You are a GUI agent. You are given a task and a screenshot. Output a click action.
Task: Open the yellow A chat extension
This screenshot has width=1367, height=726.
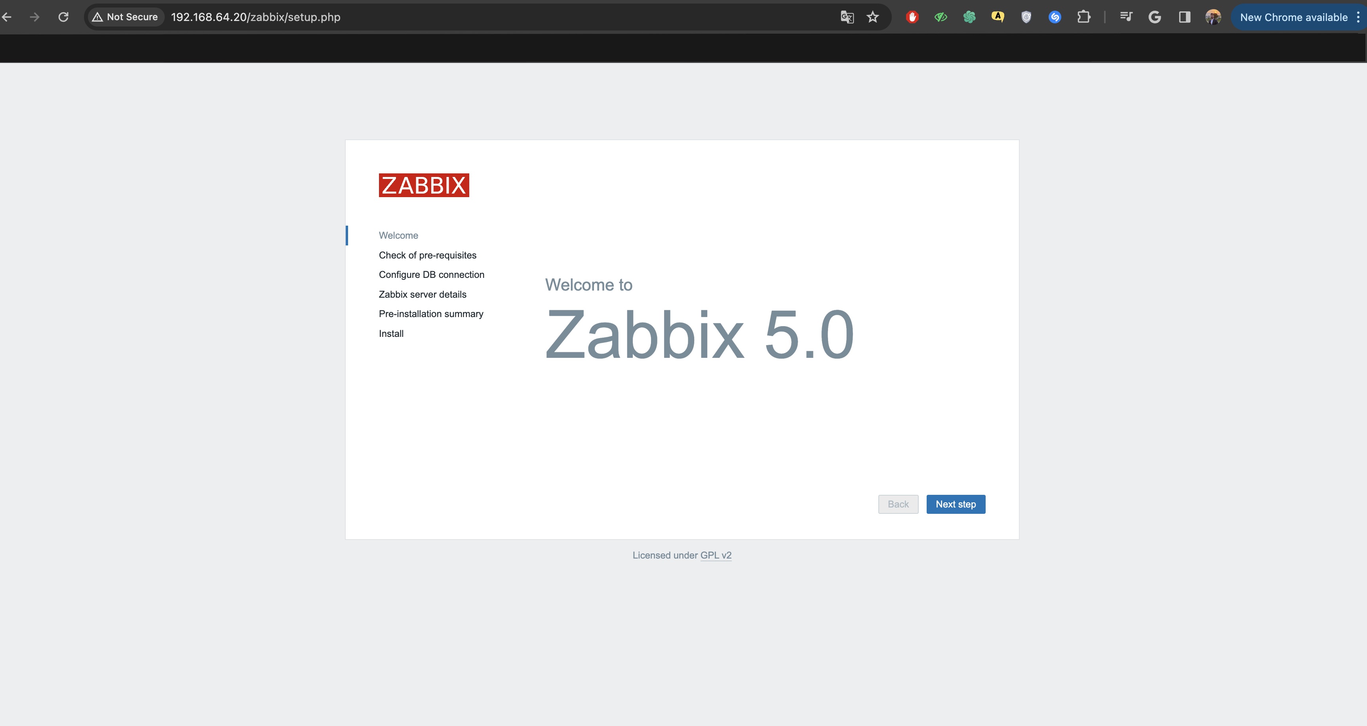coord(998,17)
